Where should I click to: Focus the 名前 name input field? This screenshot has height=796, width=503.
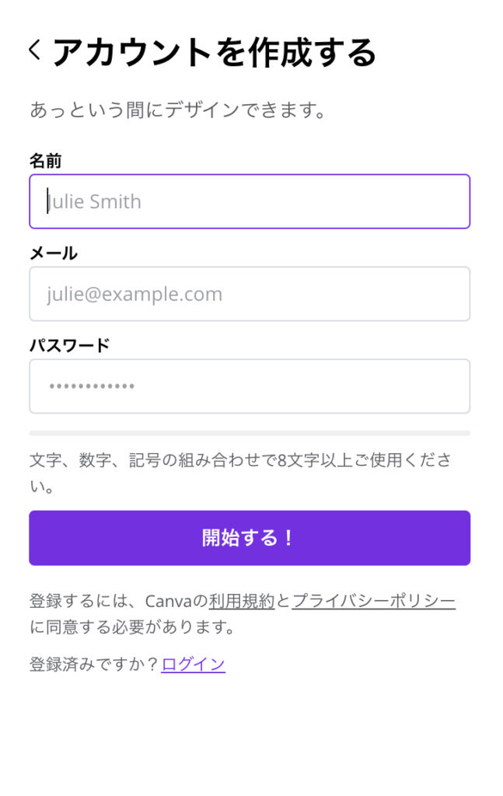click(x=250, y=201)
